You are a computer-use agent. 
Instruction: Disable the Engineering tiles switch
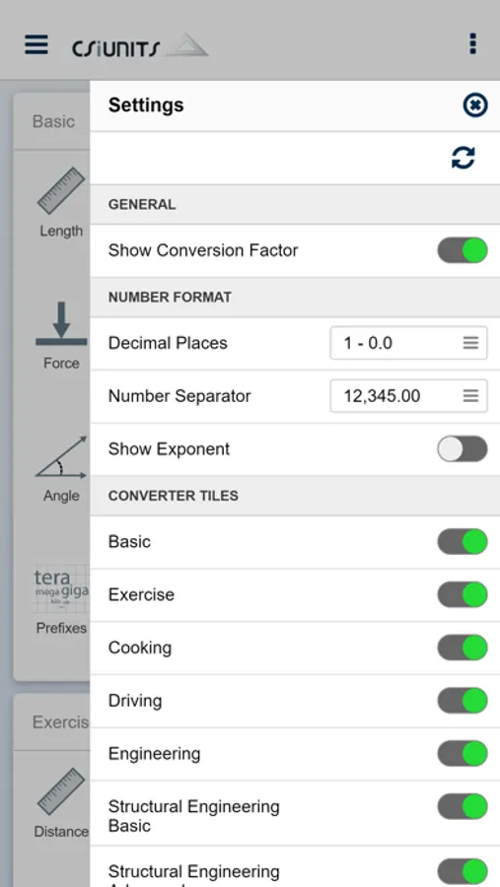[463, 754]
